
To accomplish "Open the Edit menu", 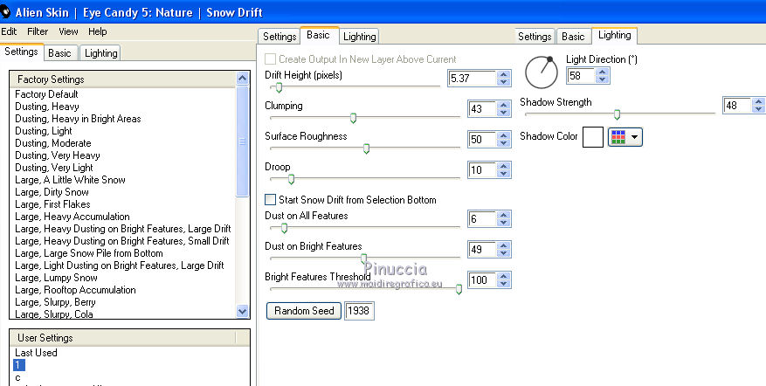I will pyautogui.click(x=9, y=31).
